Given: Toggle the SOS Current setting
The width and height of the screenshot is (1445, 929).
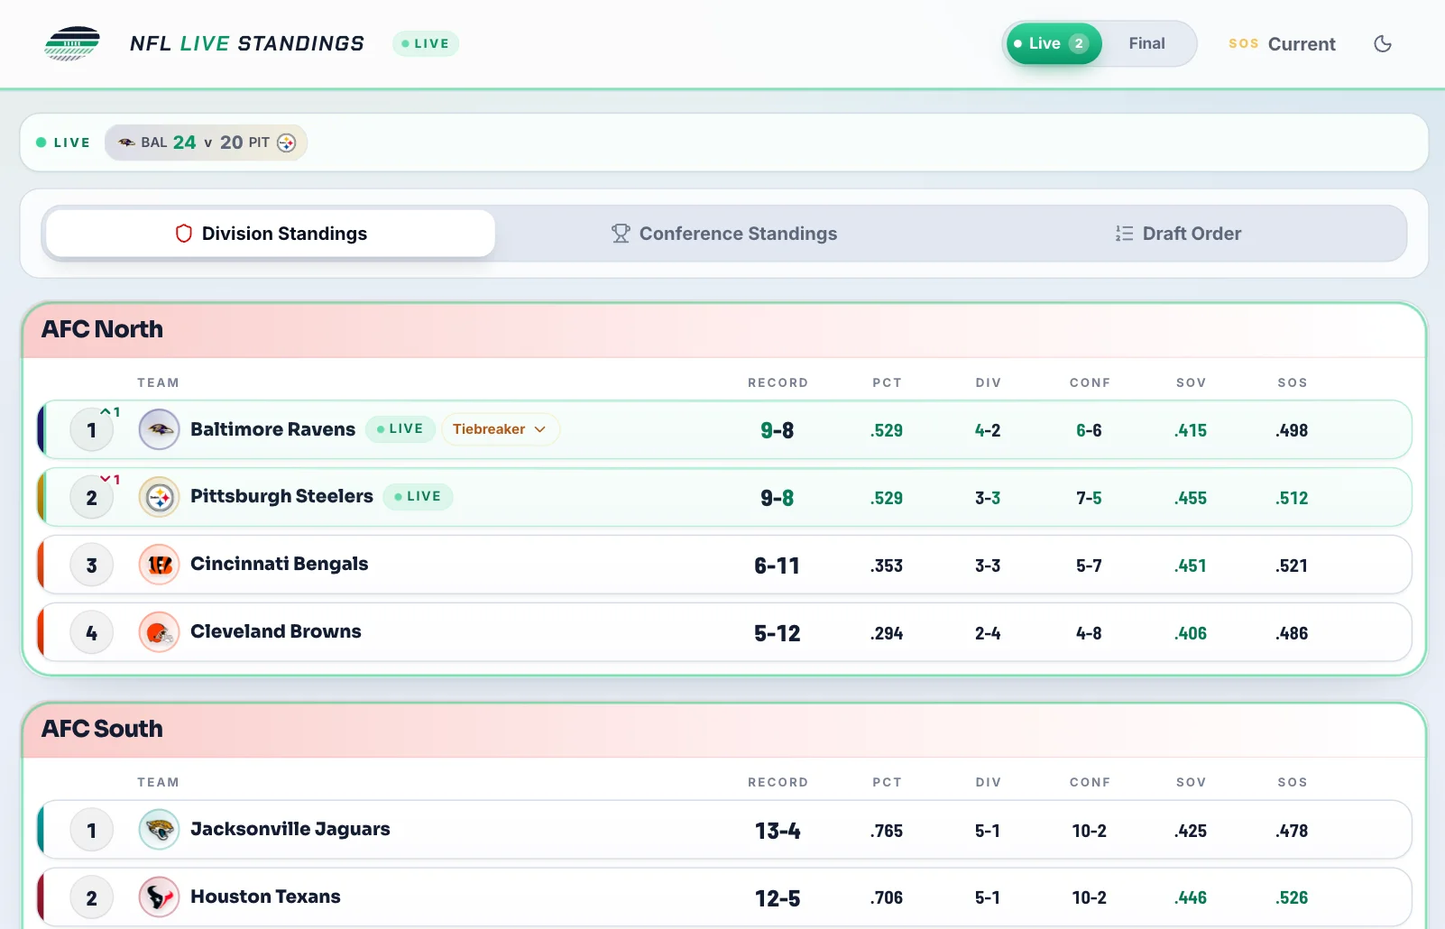Looking at the screenshot, I should (1282, 43).
